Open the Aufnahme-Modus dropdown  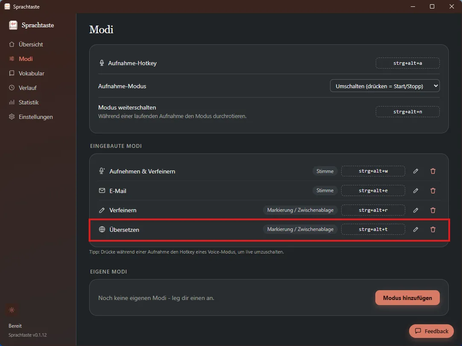[x=385, y=86]
